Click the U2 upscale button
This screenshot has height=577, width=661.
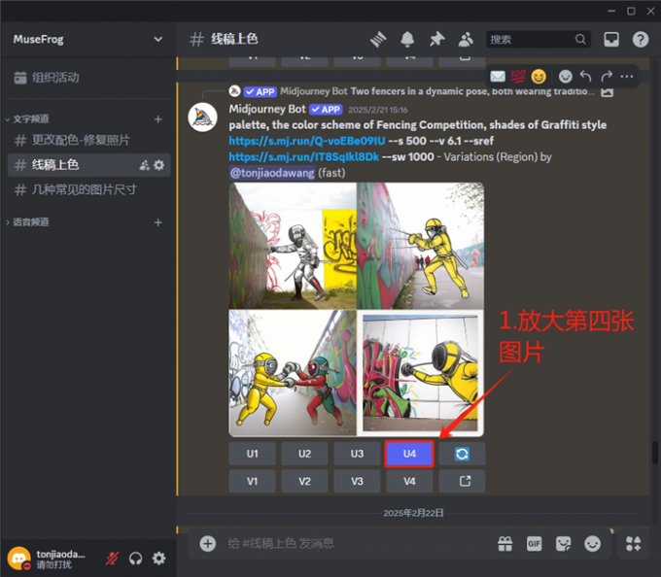point(304,454)
